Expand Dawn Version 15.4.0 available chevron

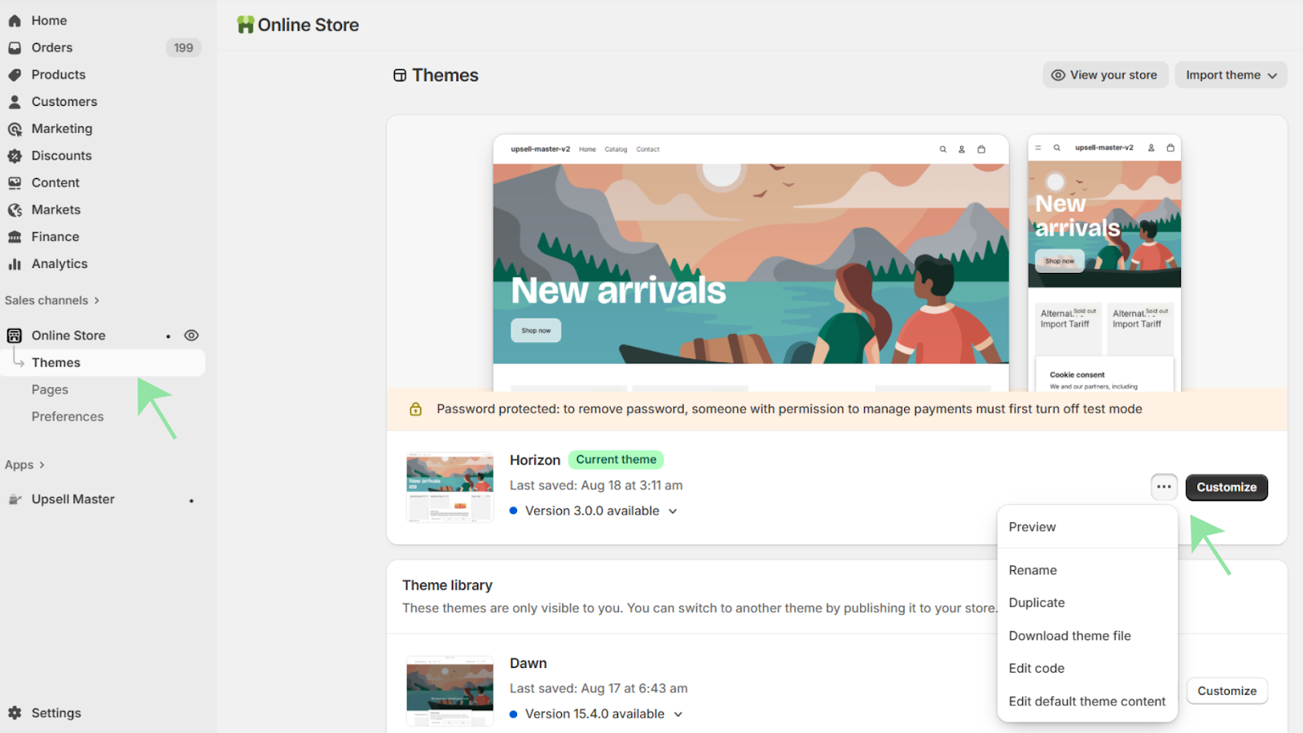pos(678,714)
